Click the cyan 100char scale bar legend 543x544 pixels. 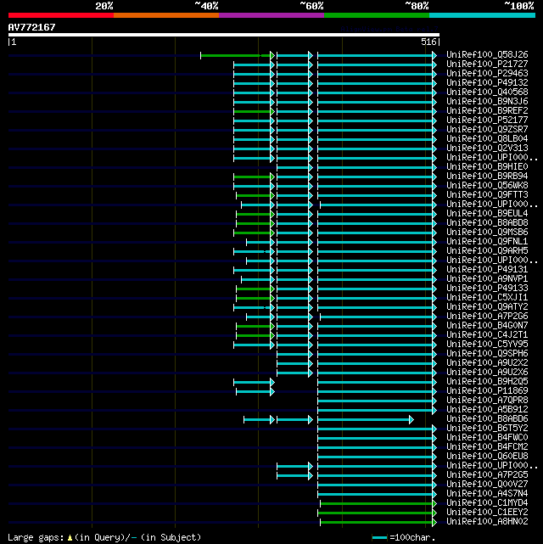pyautogui.click(x=379, y=538)
